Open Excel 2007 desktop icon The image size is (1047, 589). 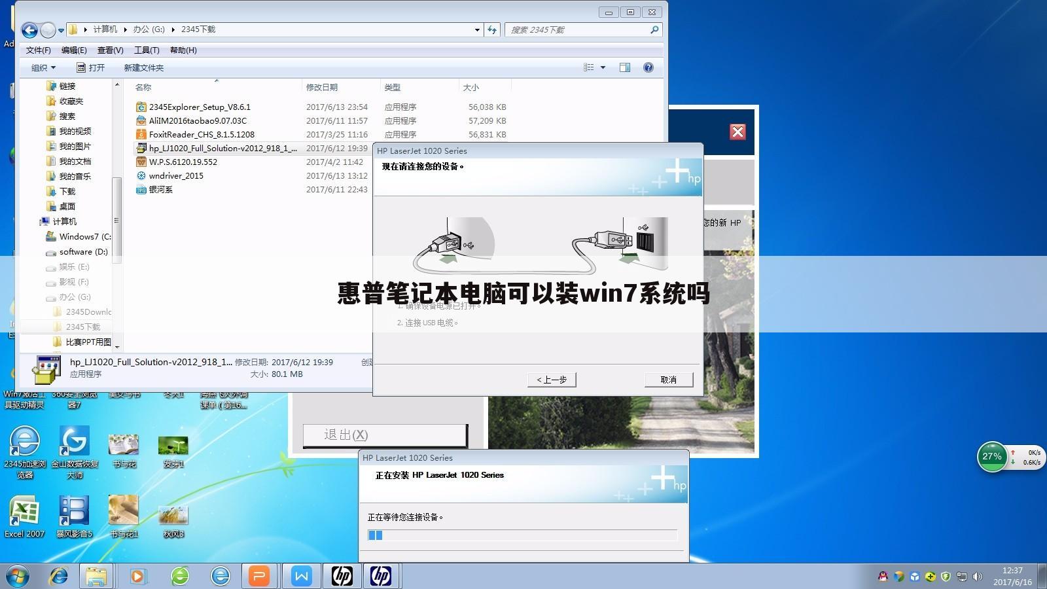tap(25, 516)
